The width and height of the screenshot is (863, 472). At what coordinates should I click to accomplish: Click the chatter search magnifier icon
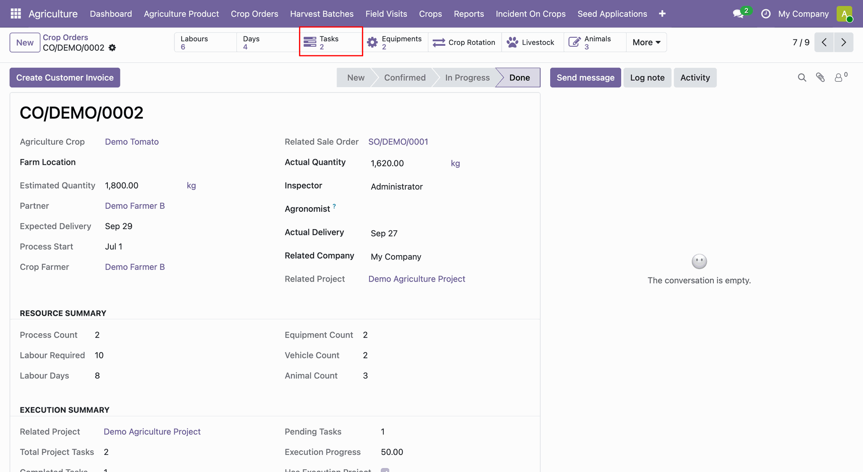[802, 78]
